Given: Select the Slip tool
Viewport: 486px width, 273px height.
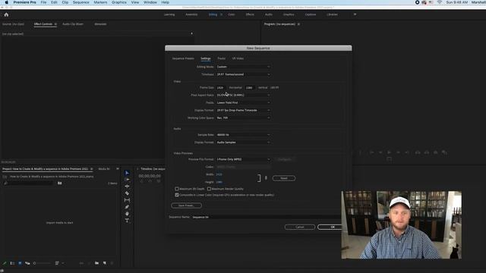Looking at the screenshot, I should (127, 200).
